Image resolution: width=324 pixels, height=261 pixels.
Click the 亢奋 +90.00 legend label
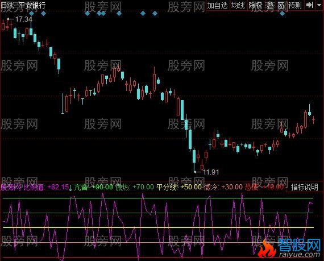pos(93,187)
